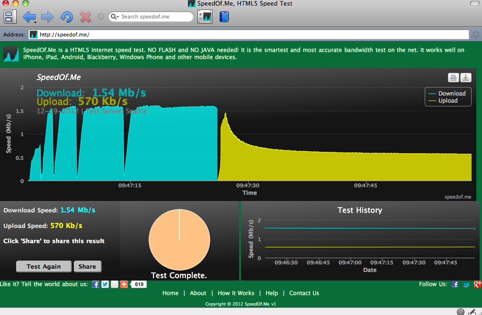Focus the Search speedof.me field

151,17
